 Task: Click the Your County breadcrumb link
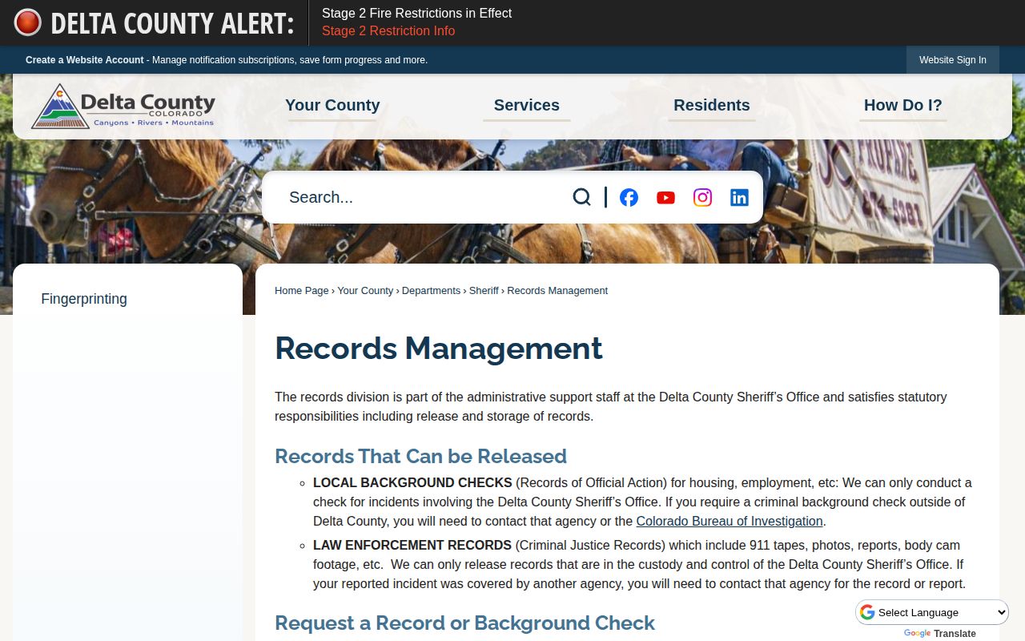(x=365, y=291)
